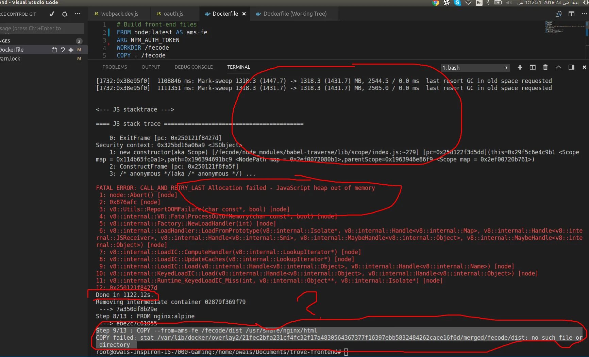
Task: Switch to the DEBUG CONSOLE tab
Action: click(193, 67)
